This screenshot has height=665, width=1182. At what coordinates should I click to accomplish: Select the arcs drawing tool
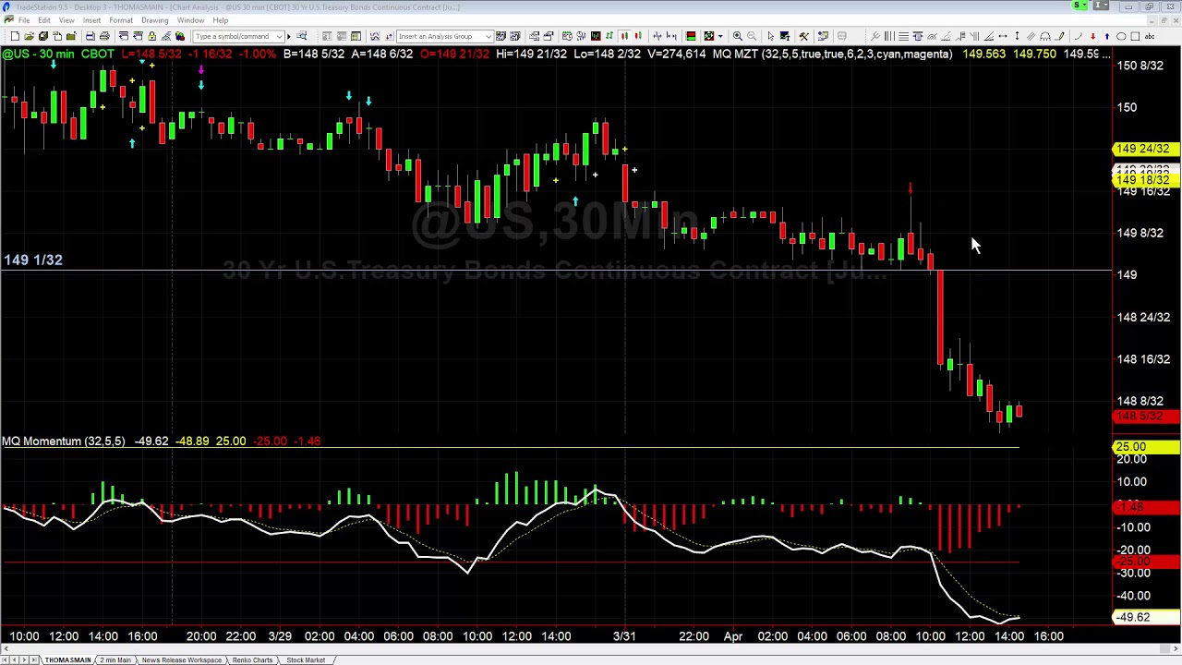[x=1044, y=36]
